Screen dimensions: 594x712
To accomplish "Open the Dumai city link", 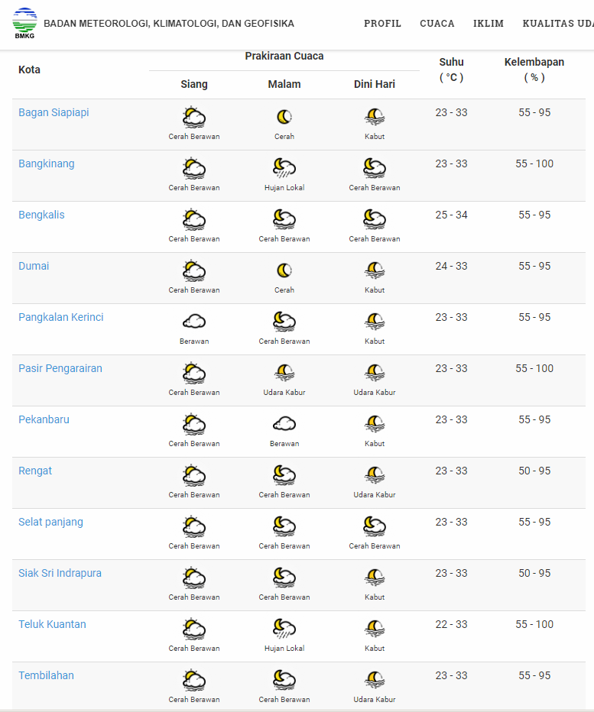I will [x=34, y=266].
